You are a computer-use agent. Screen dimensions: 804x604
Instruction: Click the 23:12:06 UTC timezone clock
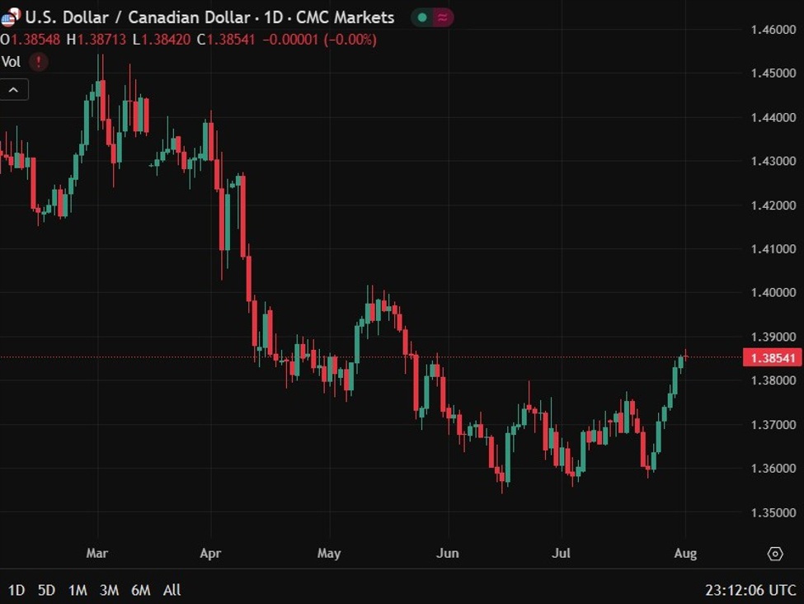[750, 590]
